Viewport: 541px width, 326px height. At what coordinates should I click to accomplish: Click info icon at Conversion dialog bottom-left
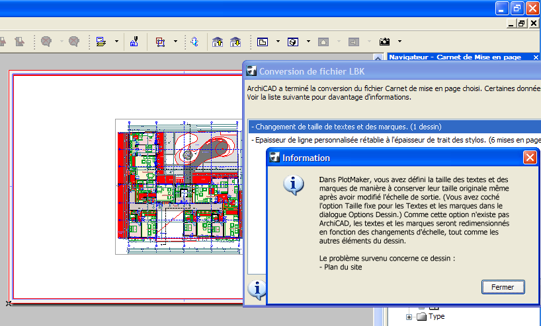(257, 290)
